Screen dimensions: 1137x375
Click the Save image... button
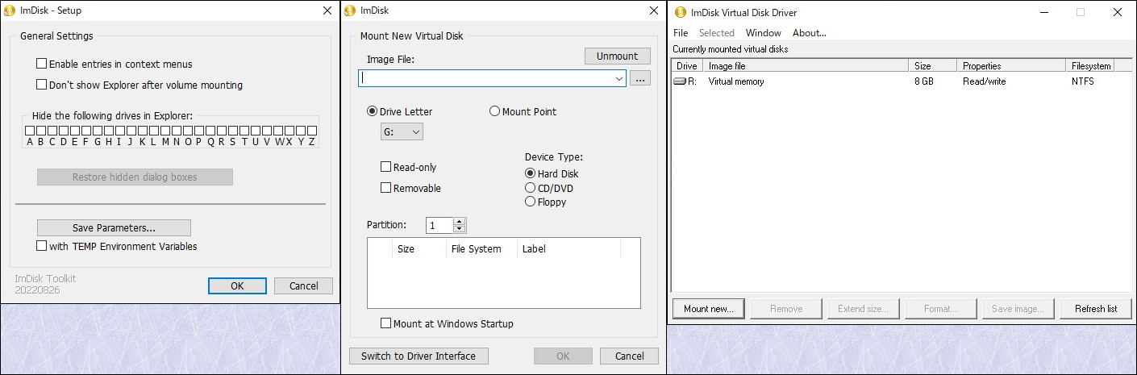(1018, 309)
